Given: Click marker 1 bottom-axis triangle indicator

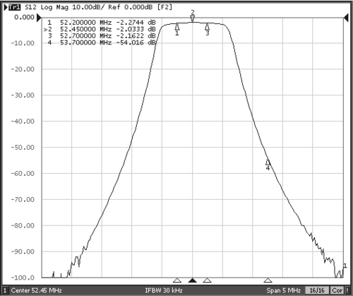Looking at the screenshot, I should [x=177, y=280].
